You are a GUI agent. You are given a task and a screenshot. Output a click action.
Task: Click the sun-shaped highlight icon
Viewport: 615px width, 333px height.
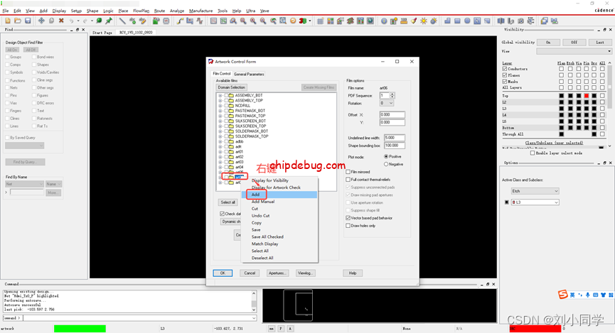pyautogui.click(x=424, y=21)
